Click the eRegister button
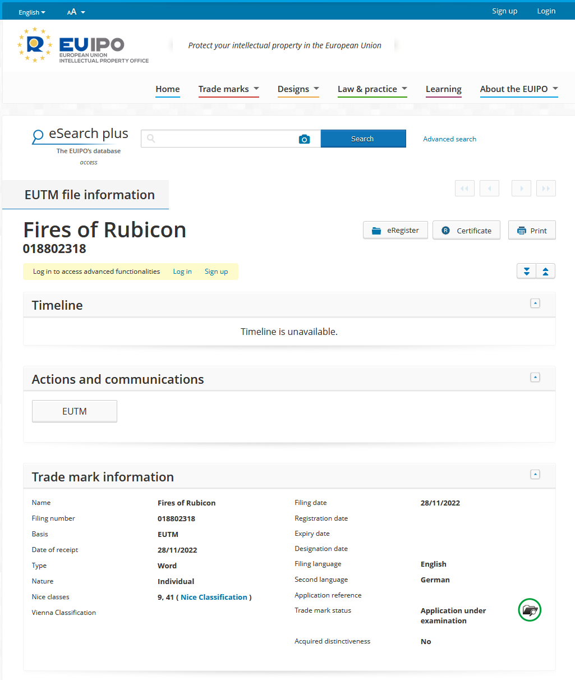The width and height of the screenshot is (575, 680). tap(395, 230)
